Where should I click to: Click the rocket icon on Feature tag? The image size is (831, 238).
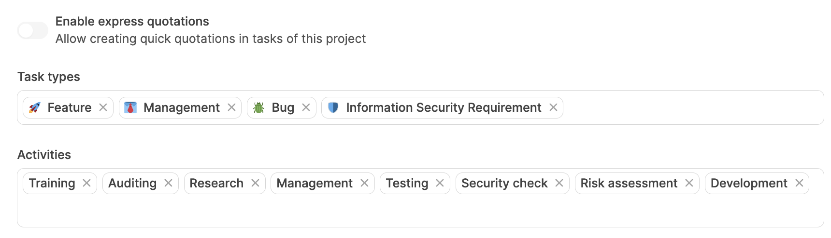(34, 107)
